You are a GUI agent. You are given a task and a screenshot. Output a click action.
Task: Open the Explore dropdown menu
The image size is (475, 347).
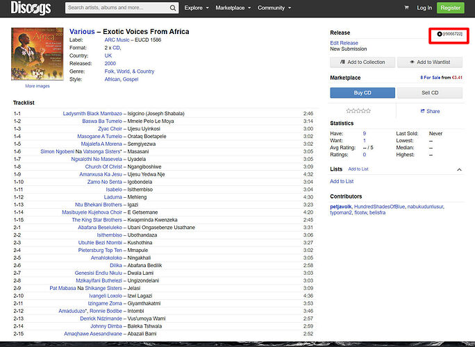(197, 8)
